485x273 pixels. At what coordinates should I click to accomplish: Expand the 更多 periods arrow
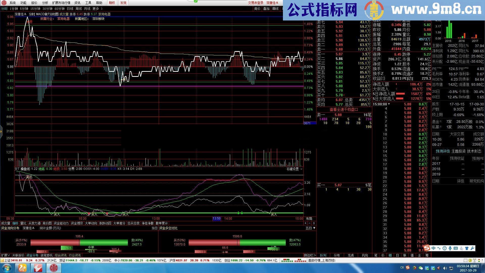coord(102,9)
